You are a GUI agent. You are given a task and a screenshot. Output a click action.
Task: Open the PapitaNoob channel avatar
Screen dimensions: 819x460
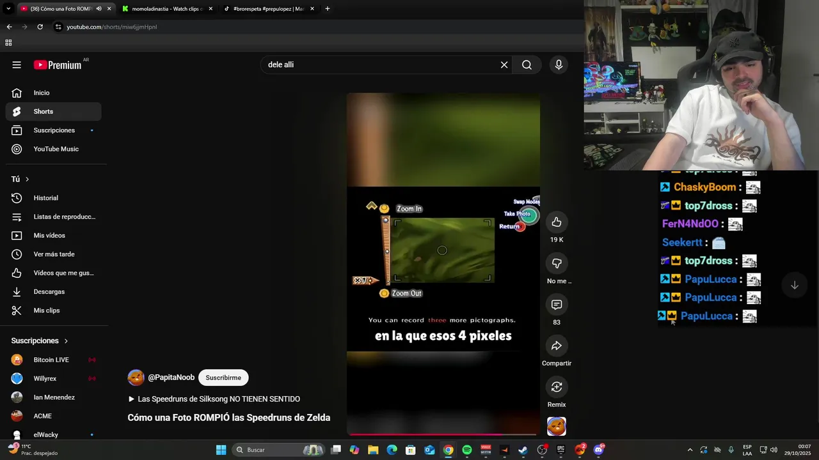[136, 378]
